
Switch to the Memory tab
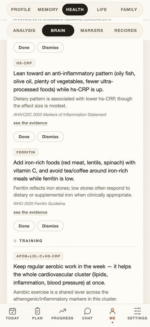(48, 10)
